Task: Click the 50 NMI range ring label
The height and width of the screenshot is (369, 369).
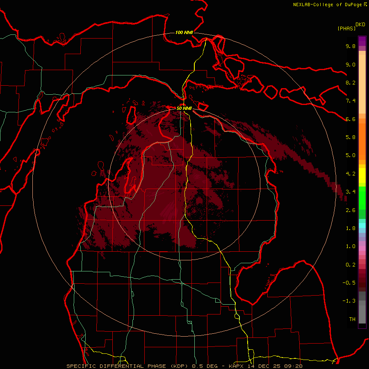Action: 184,108
